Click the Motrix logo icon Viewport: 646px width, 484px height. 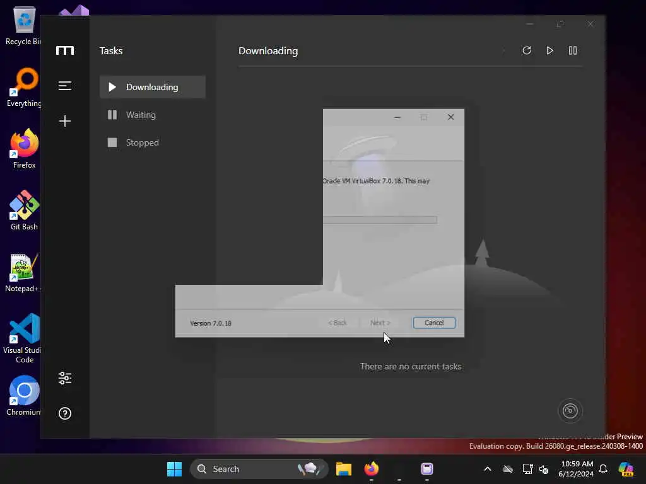point(65,50)
